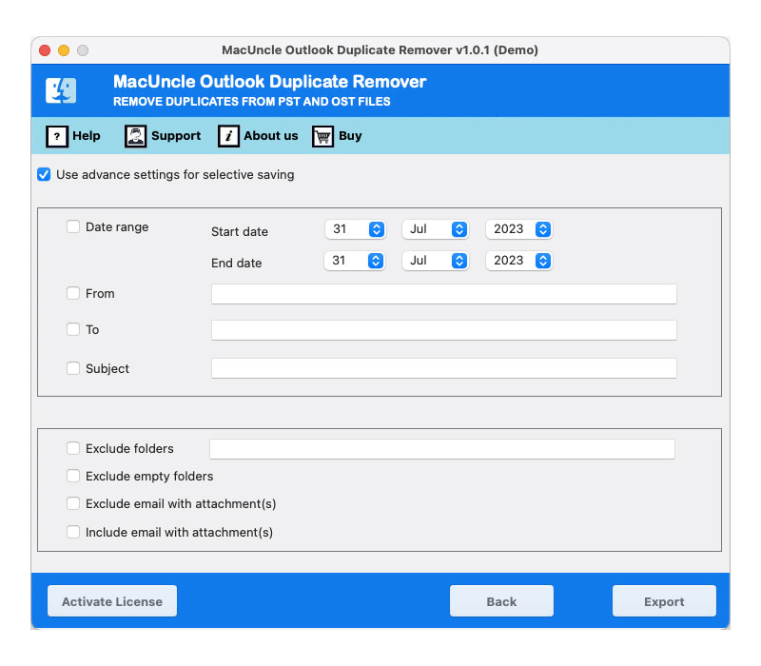
Task: Click the Activate License button
Action: click(x=111, y=600)
